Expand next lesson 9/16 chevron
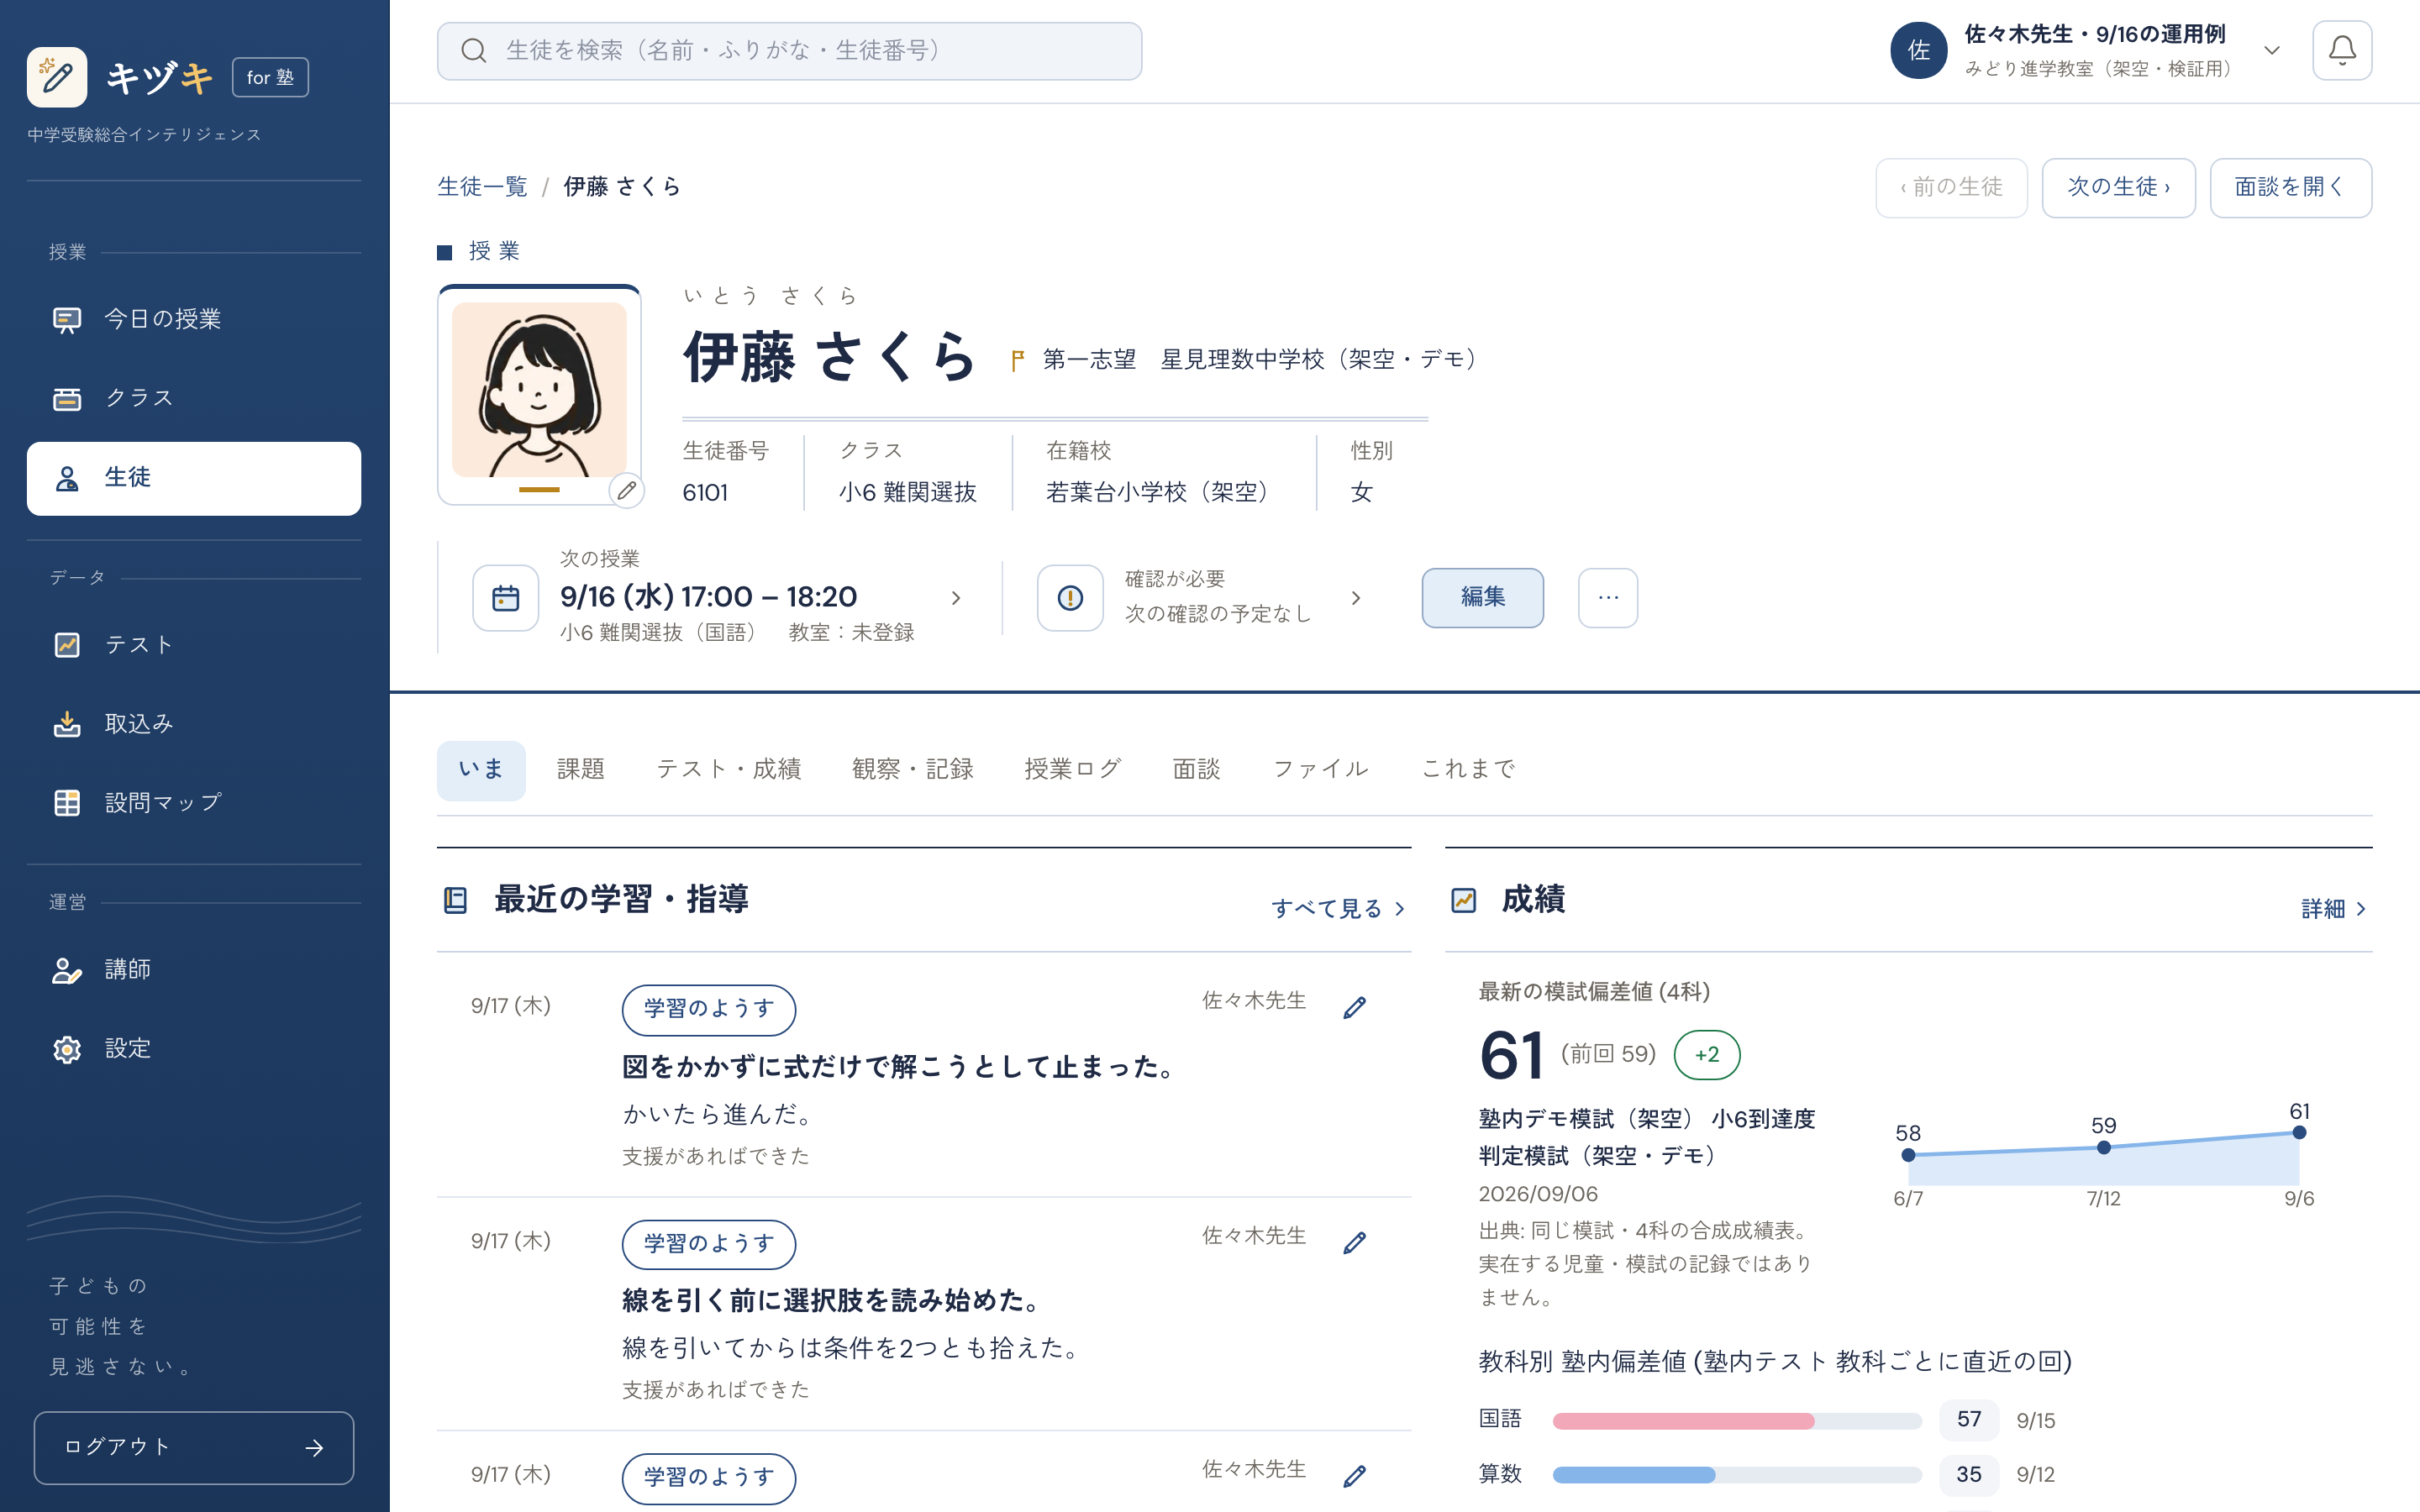This screenshot has width=2420, height=1512. 956,598
